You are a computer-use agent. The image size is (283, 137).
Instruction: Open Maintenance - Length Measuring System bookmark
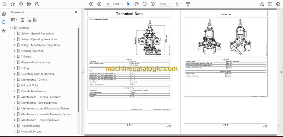pos(45,109)
